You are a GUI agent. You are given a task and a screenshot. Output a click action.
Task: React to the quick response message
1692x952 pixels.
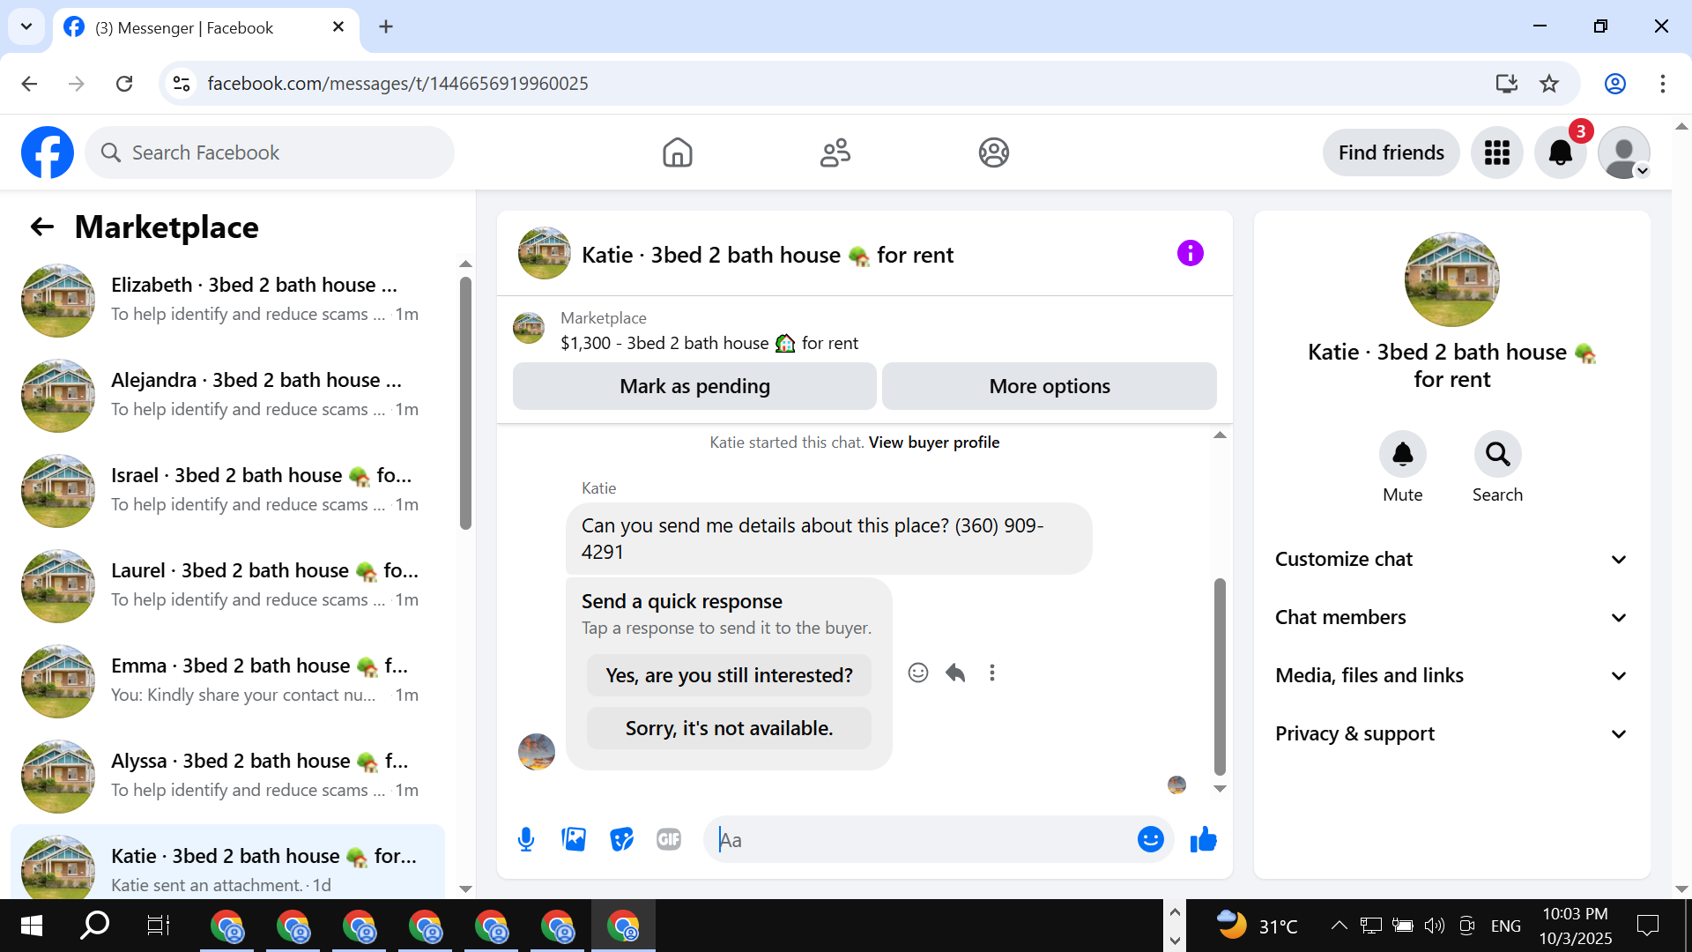click(x=918, y=673)
